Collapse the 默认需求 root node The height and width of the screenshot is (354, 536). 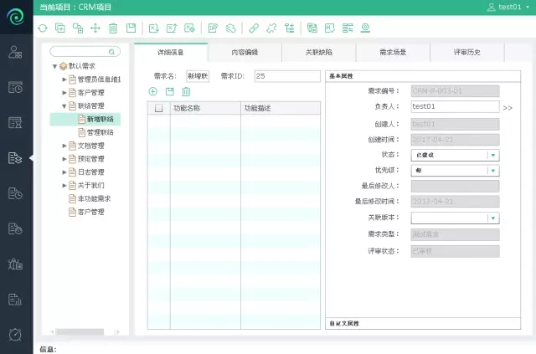54,66
